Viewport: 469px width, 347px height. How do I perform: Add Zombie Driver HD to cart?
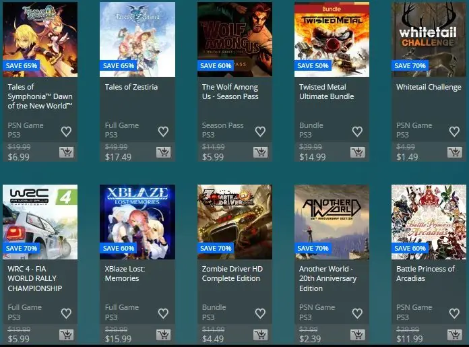[261, 335]
